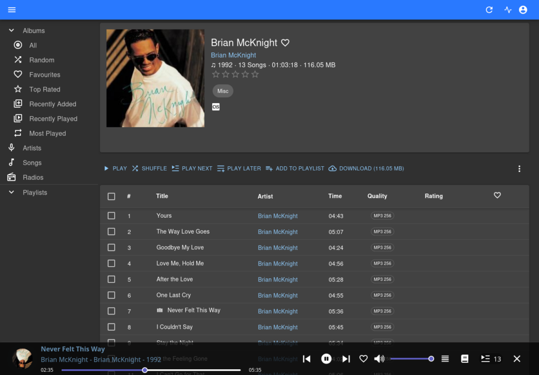Click the MP3 256 badge for Yours
Image resolution: width=539 pixels, height=375 pixels.
point(382,216)
